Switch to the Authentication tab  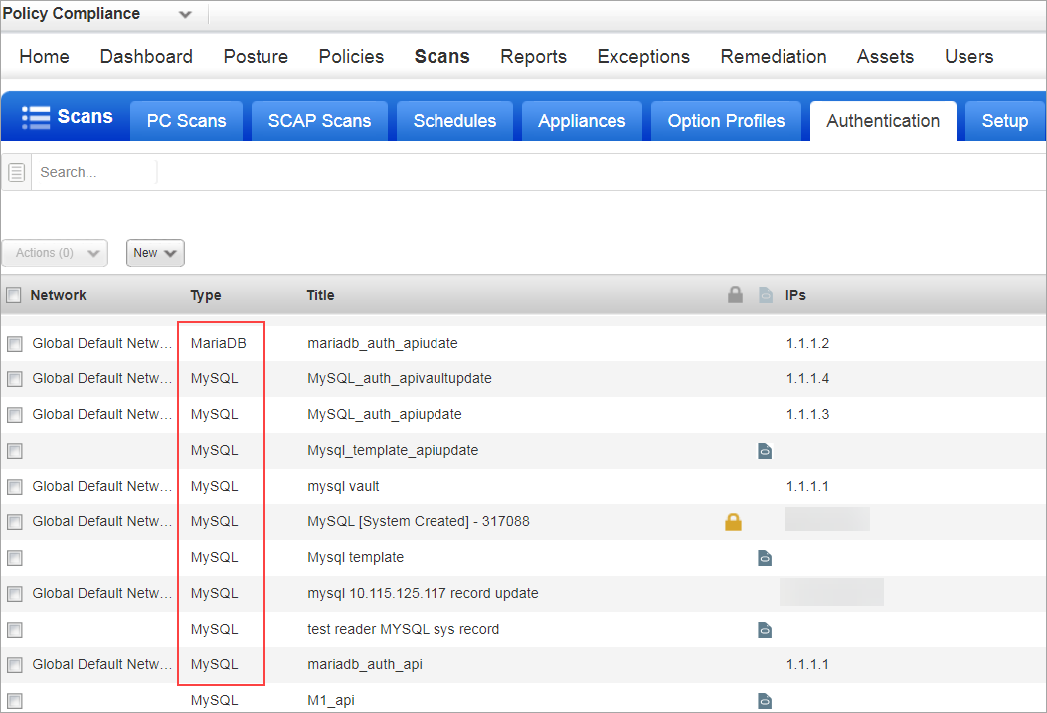pos(882,120)
